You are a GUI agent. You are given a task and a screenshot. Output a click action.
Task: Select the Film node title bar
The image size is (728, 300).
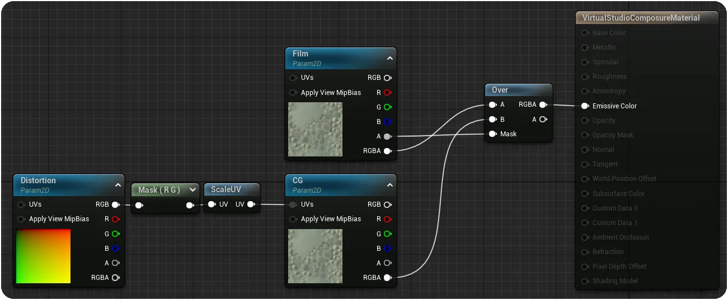click(x=340, y=58)
